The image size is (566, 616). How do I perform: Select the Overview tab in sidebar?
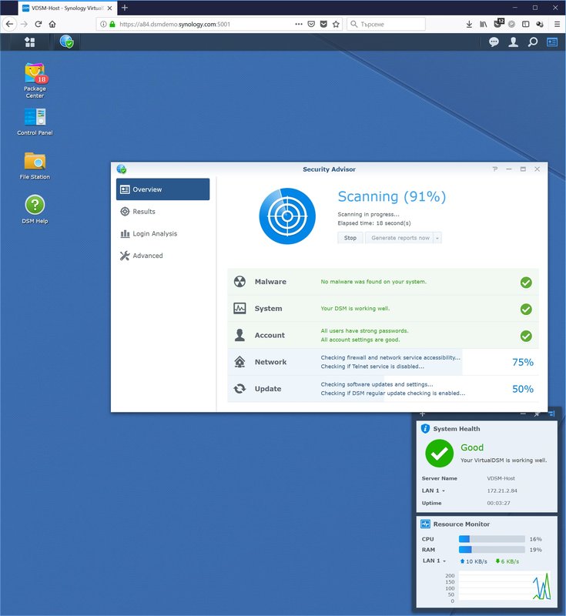click(x=162, y=189)
